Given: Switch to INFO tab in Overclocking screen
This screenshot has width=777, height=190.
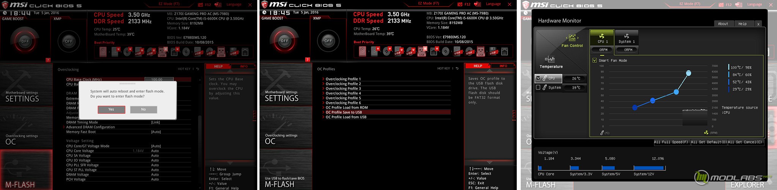Looking at the screenshot, I should (x=244, y=66).
